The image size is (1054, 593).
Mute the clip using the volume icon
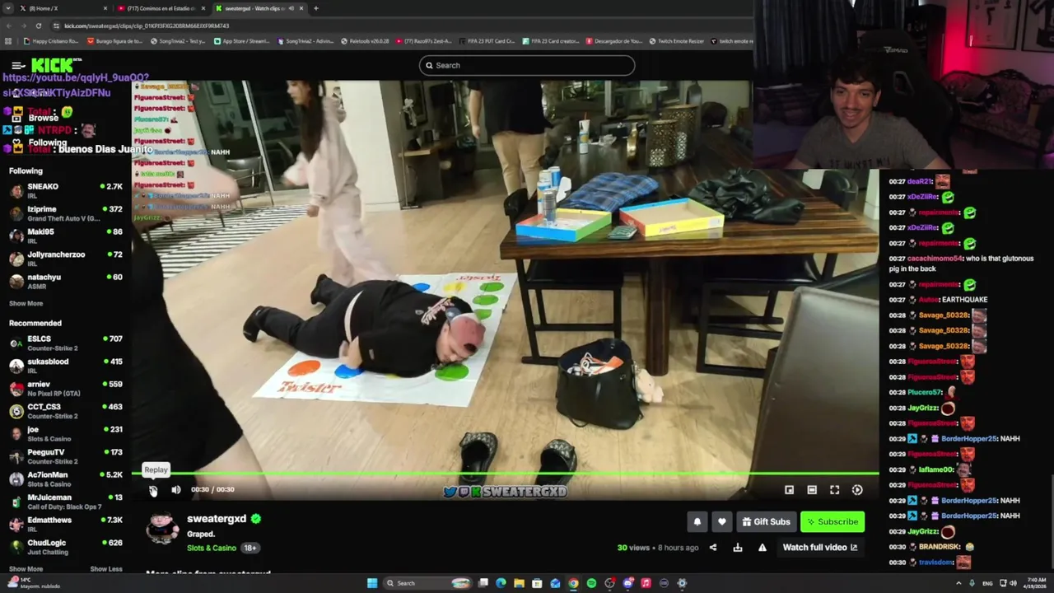click(176, 490)
